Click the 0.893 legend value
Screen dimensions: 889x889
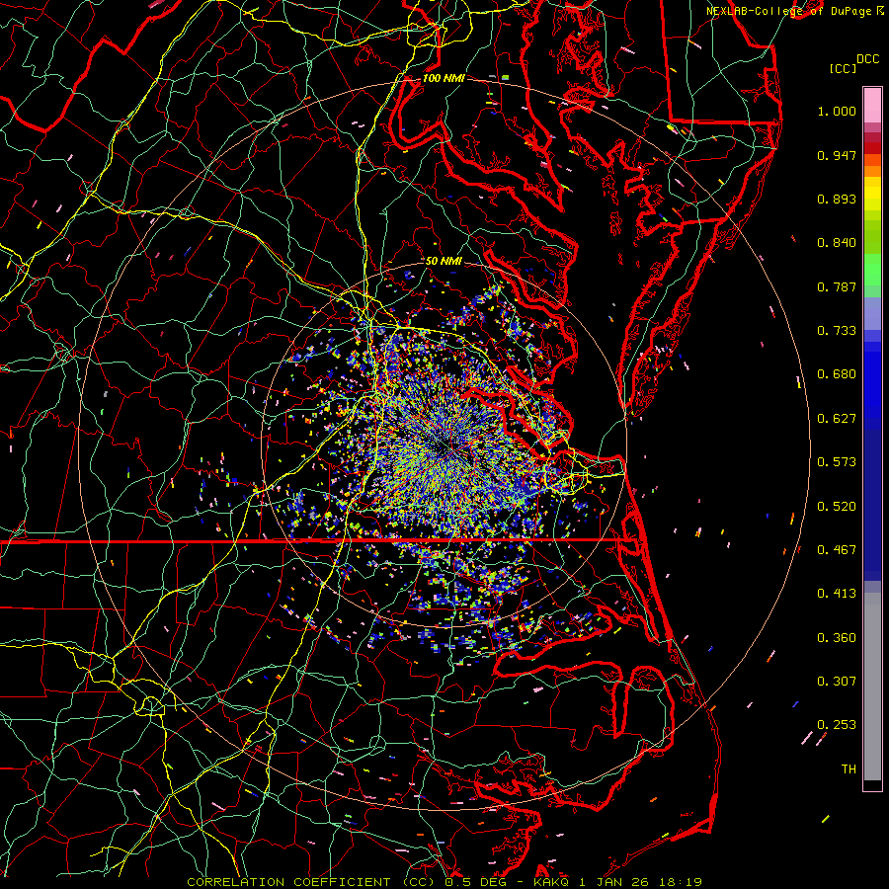837,199
